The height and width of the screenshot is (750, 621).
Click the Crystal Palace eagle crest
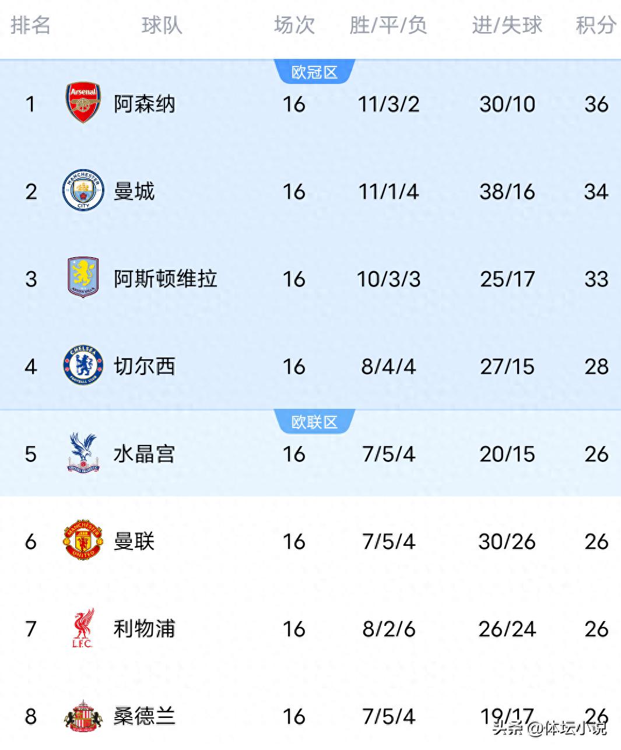point(83,453)
